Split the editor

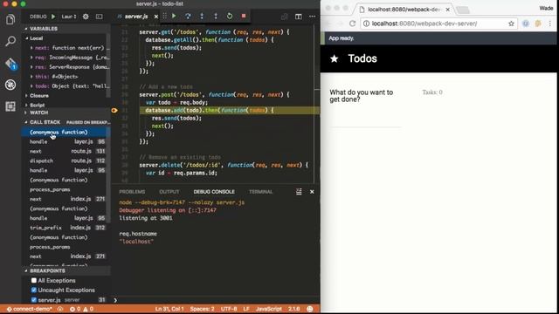[x=299, y=17]
